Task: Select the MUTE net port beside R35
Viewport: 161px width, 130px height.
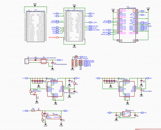Action: coord(83,57)
